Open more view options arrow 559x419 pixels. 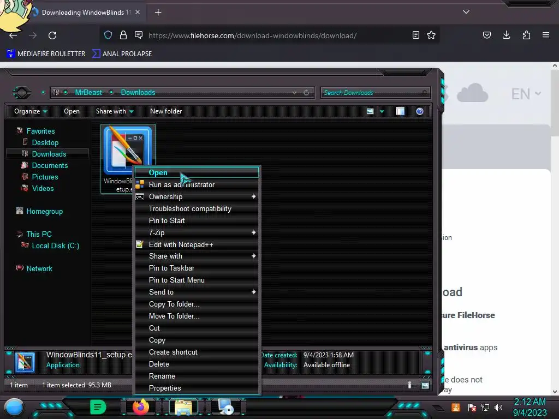(x=382, y=111)
